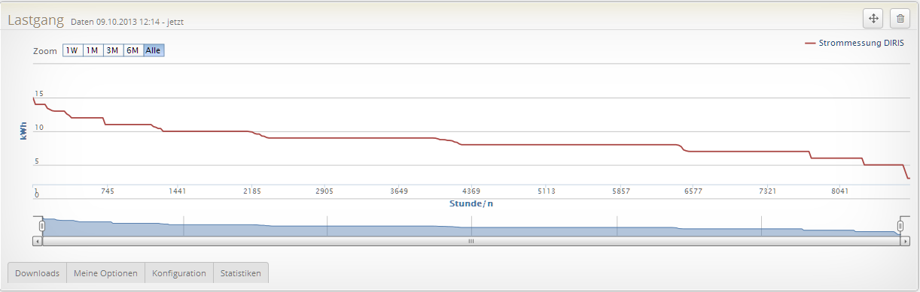This screenshot has height=292, width=920.
Task: Set zoom range to 6M
Action: [133, 50]
